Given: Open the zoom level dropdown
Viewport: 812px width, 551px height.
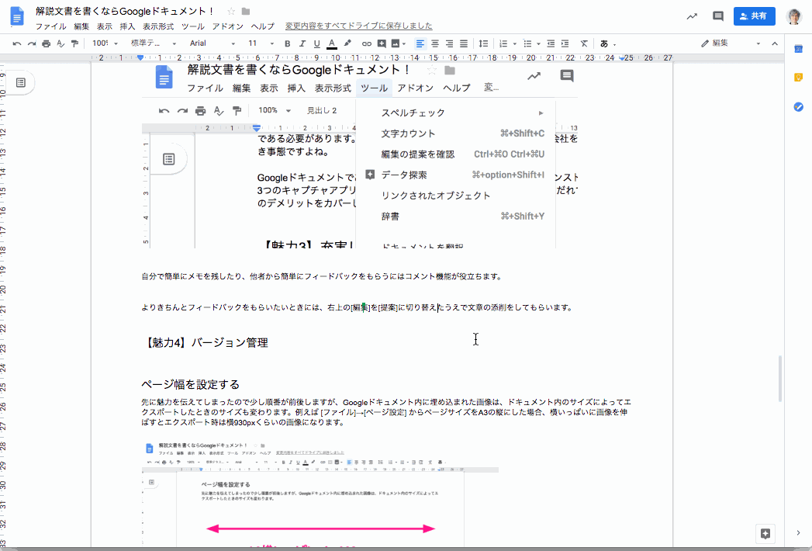Looking at the screenshot, I should pyautogui.click(x=105, y=43).
